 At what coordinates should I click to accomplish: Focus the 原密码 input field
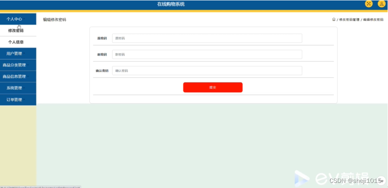click(207, 38)
